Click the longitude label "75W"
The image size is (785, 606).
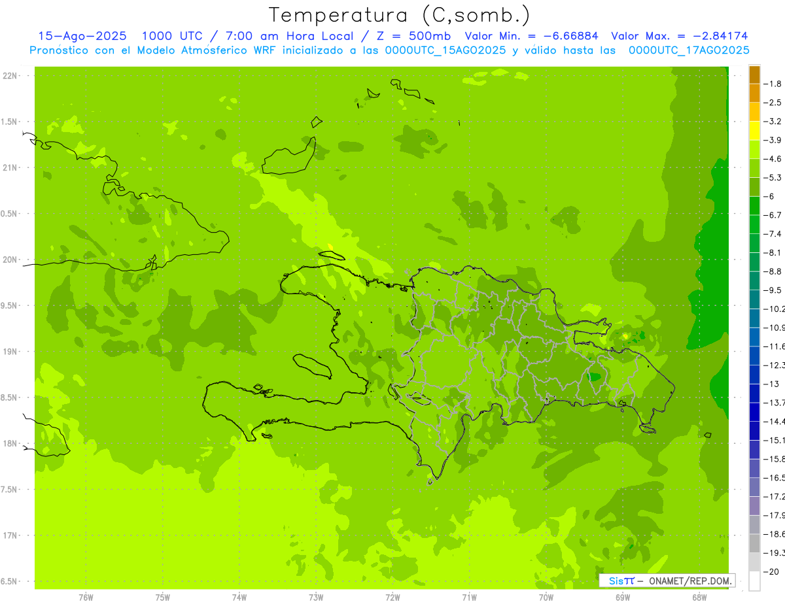pyautogui.click(x=163, y=597)
